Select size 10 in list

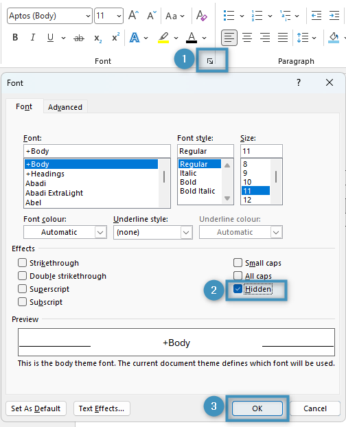tap(255, 182)
